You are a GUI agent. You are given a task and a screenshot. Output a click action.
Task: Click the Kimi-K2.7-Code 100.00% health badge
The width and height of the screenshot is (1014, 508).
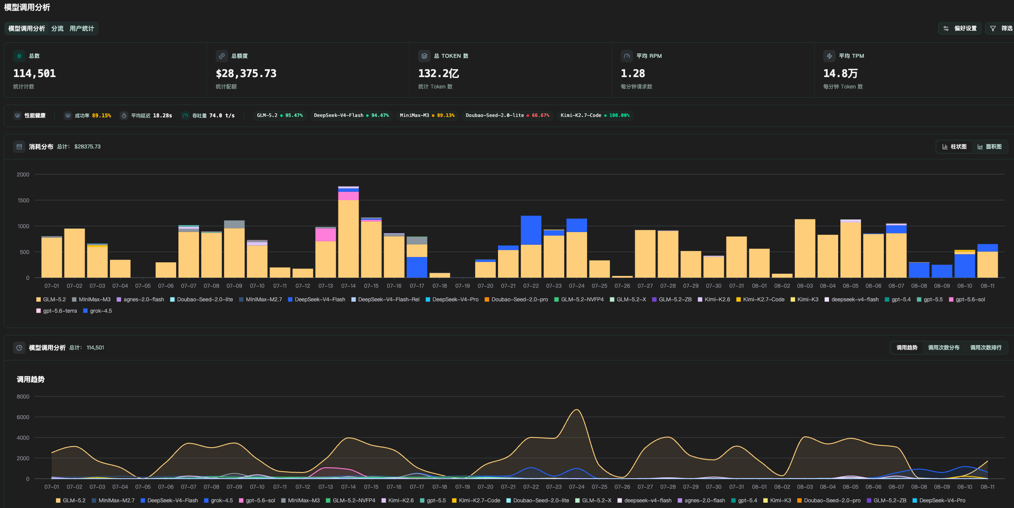(x=595, y=116)
